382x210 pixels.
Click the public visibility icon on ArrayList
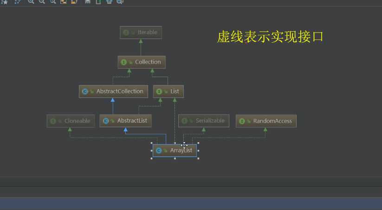click(166, 151)
